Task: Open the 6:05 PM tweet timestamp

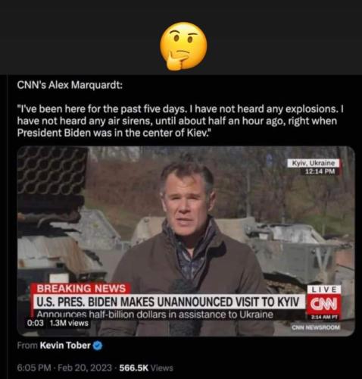Action: [x=34, y=368]
